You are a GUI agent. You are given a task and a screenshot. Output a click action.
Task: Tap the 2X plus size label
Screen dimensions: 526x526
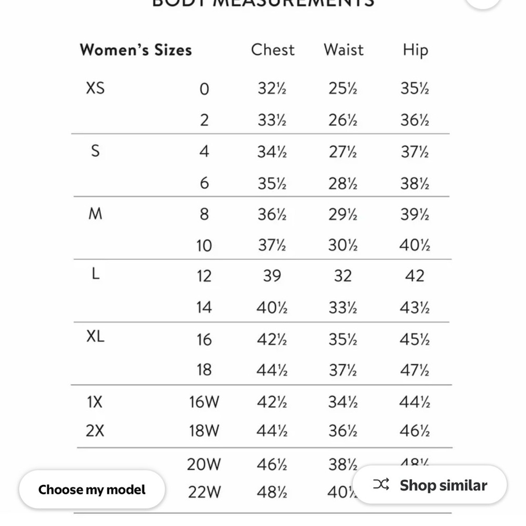point(95,431)
